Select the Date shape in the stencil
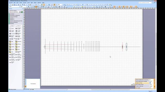This screenshot has height=92, width=165. [11, 41]
